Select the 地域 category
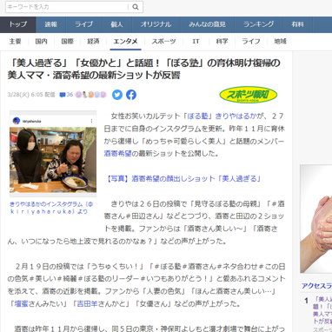Image resolution: width=332 pixels, height=332 pixels. pos(280,42)
